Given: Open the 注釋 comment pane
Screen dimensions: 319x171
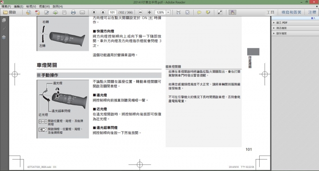Looking at the screenshot, I should coord(312,12).
